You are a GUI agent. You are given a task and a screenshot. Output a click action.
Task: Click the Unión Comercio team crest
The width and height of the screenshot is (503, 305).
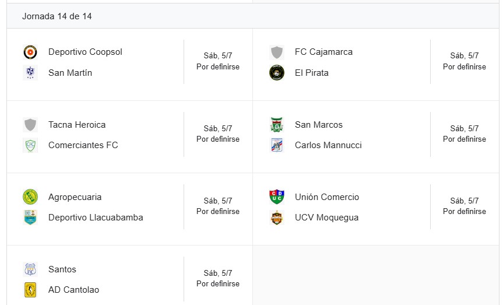coord(277,197)
